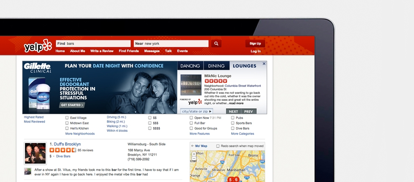Click the Gillette deodorant product image

click(x=39, y=93)
